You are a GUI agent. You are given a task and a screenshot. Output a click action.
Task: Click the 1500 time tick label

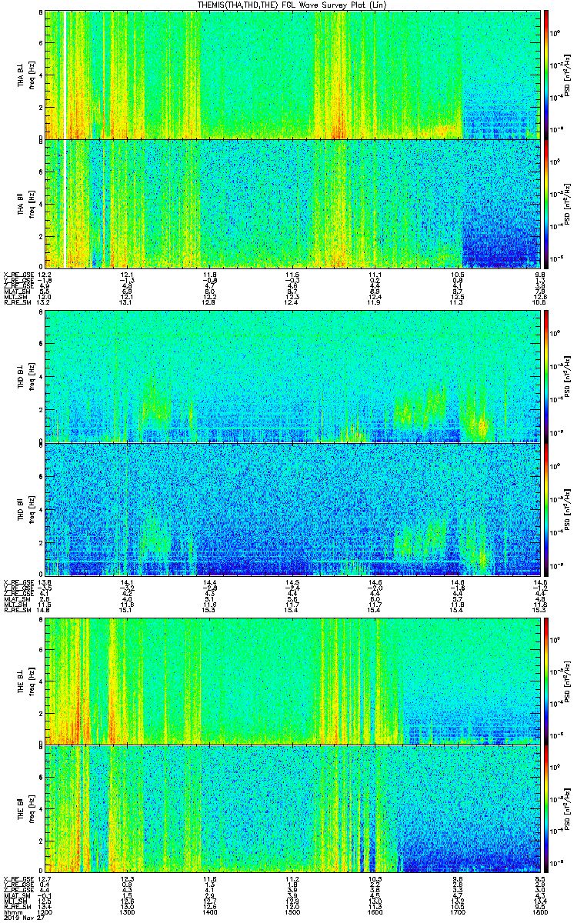[292, 911]
